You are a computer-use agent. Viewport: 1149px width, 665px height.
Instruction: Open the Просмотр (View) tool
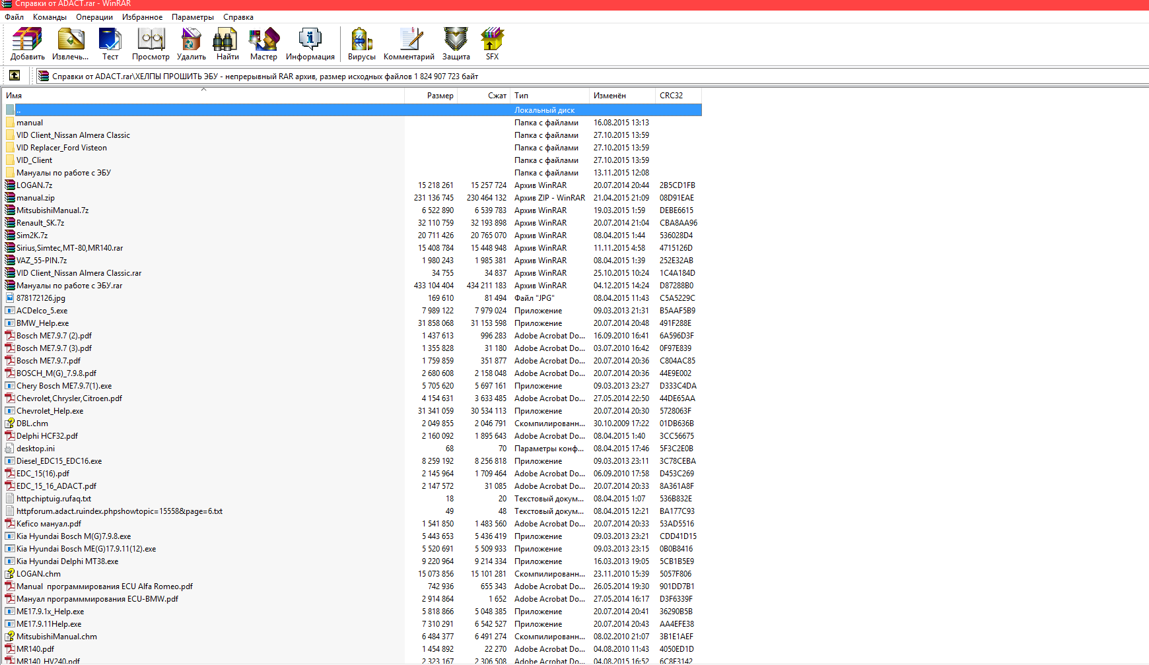[151, 44]
